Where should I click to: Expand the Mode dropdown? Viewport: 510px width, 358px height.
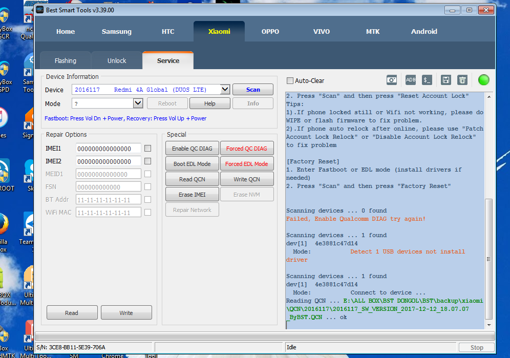[x=138, y=103]
